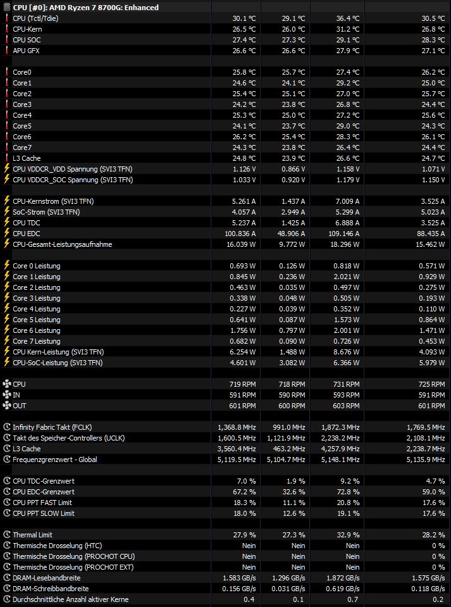The height and width of the screenshot is (607, 451).
Task: Click lightning icon beside CPU-Kernstrom
Action: [x=6, y=201]
